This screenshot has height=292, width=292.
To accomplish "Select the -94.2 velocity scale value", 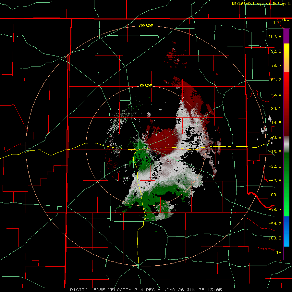I will (x=275, y=224).
